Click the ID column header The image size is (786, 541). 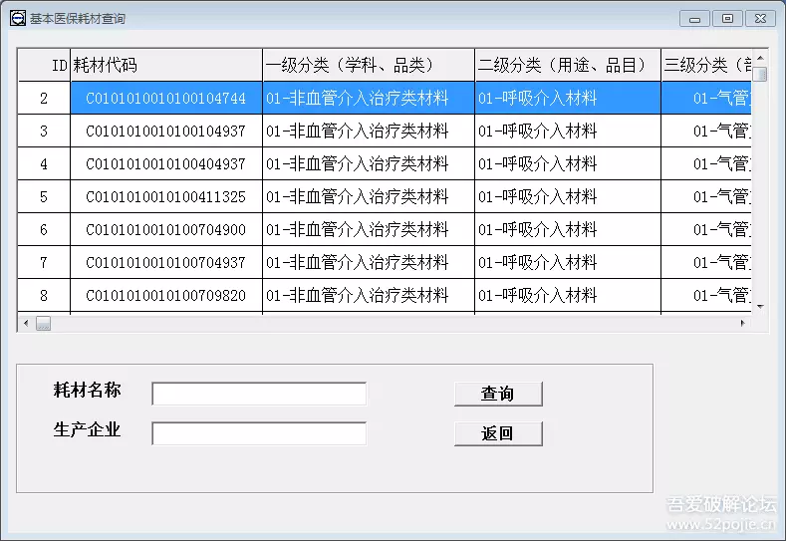[x=58, y=66]
